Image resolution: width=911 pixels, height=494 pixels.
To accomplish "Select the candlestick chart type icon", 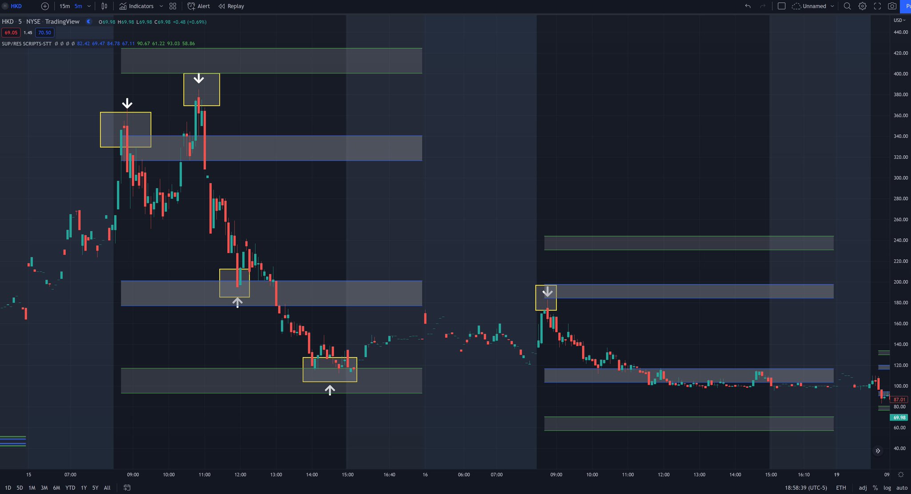I will click(x=105, y=6).
